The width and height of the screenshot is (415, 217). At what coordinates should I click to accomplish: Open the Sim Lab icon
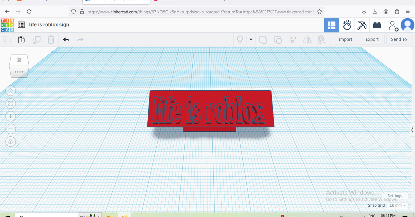click(x=347, y=25)
